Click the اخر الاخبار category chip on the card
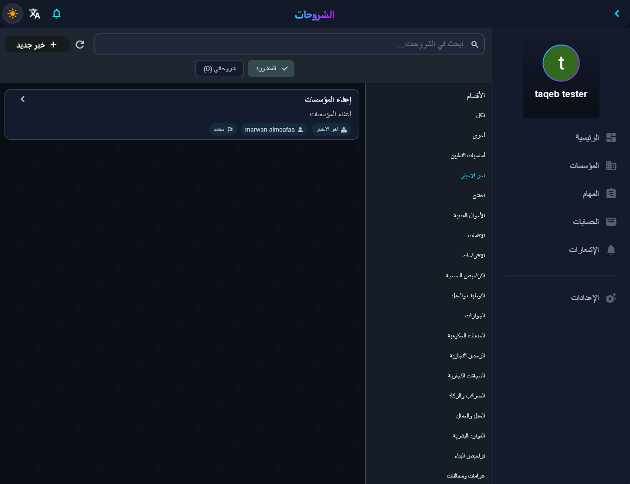Viewport: 630px width, 484px height. click(x=331, y=130)
